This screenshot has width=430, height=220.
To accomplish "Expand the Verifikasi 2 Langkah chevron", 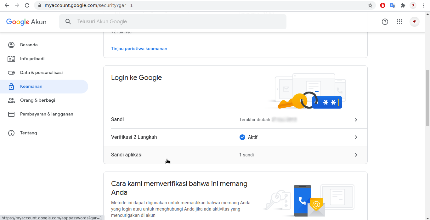I will click(356, 137).
